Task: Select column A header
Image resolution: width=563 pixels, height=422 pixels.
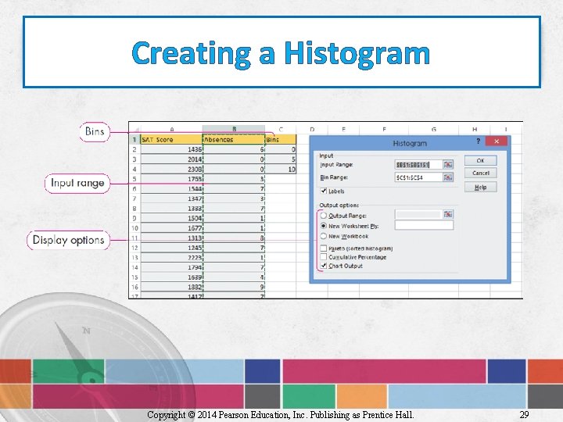Action: click(171, 129)
